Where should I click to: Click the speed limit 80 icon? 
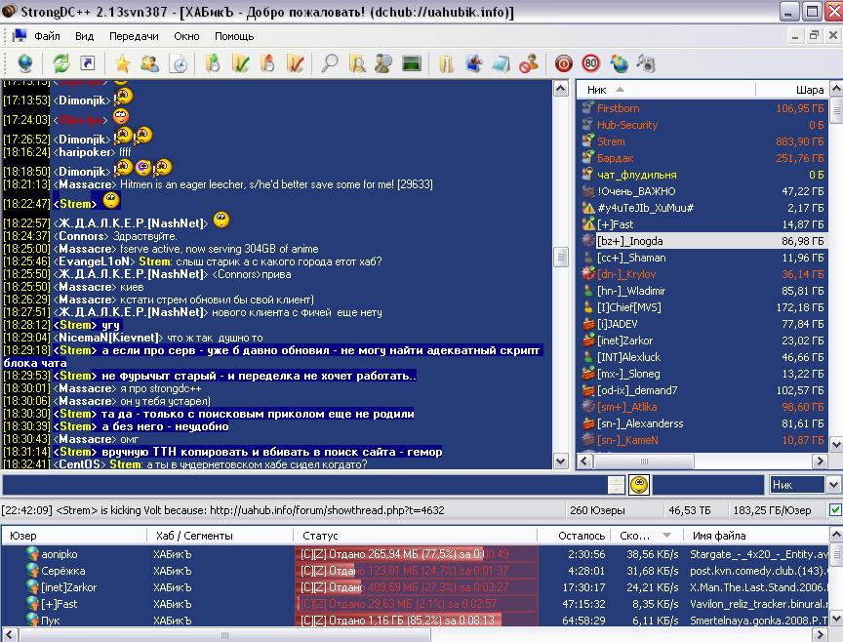590,64
